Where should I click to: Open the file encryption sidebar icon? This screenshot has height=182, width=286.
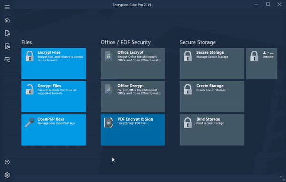[7, 33]
